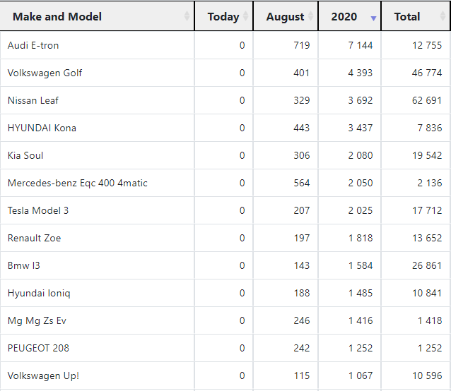The width and height of the screenshot is (451, 391).
Task: Click August value 401 for Volkswagen Golf
Action: 302,73
